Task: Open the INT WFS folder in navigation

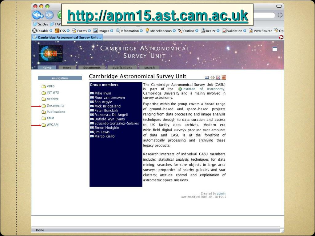Action: point(50,92)
